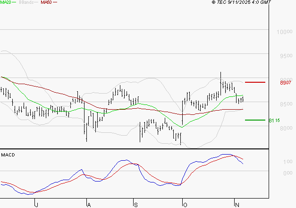296x208 pixels.
Task: Click the green 8115 support value
Action: [274, 121]
